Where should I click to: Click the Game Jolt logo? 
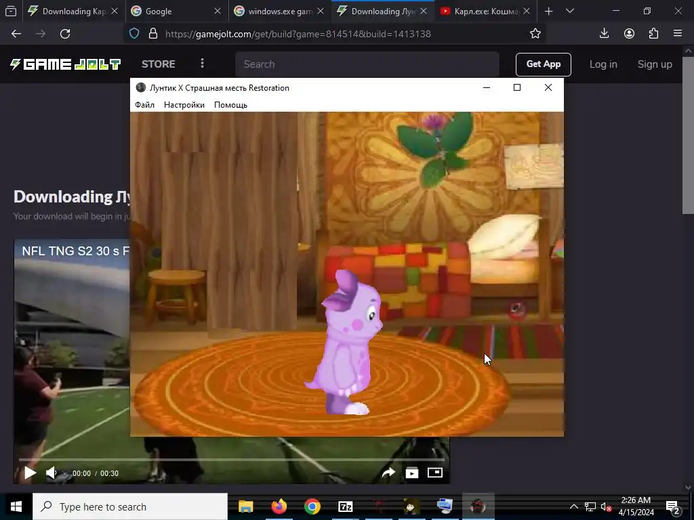tap(65, 64)
